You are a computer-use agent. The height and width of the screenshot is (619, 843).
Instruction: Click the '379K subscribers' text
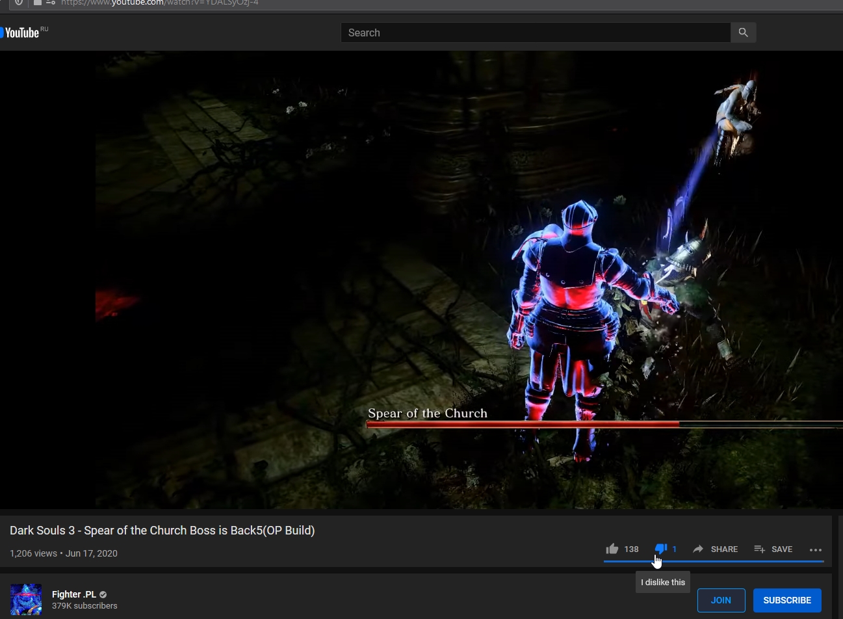pos(84,606)
